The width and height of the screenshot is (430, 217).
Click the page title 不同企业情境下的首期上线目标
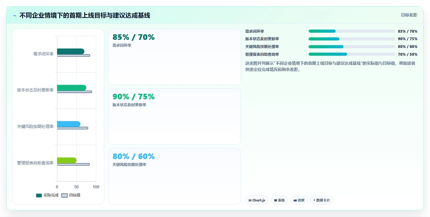tap(85, 15)
